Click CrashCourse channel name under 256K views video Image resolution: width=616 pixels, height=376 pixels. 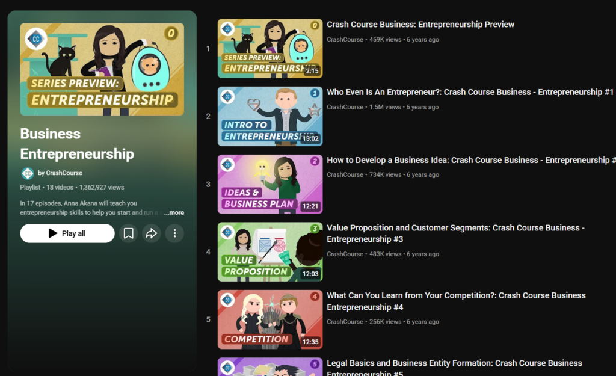pyautogui.click(x=345, y=321)
